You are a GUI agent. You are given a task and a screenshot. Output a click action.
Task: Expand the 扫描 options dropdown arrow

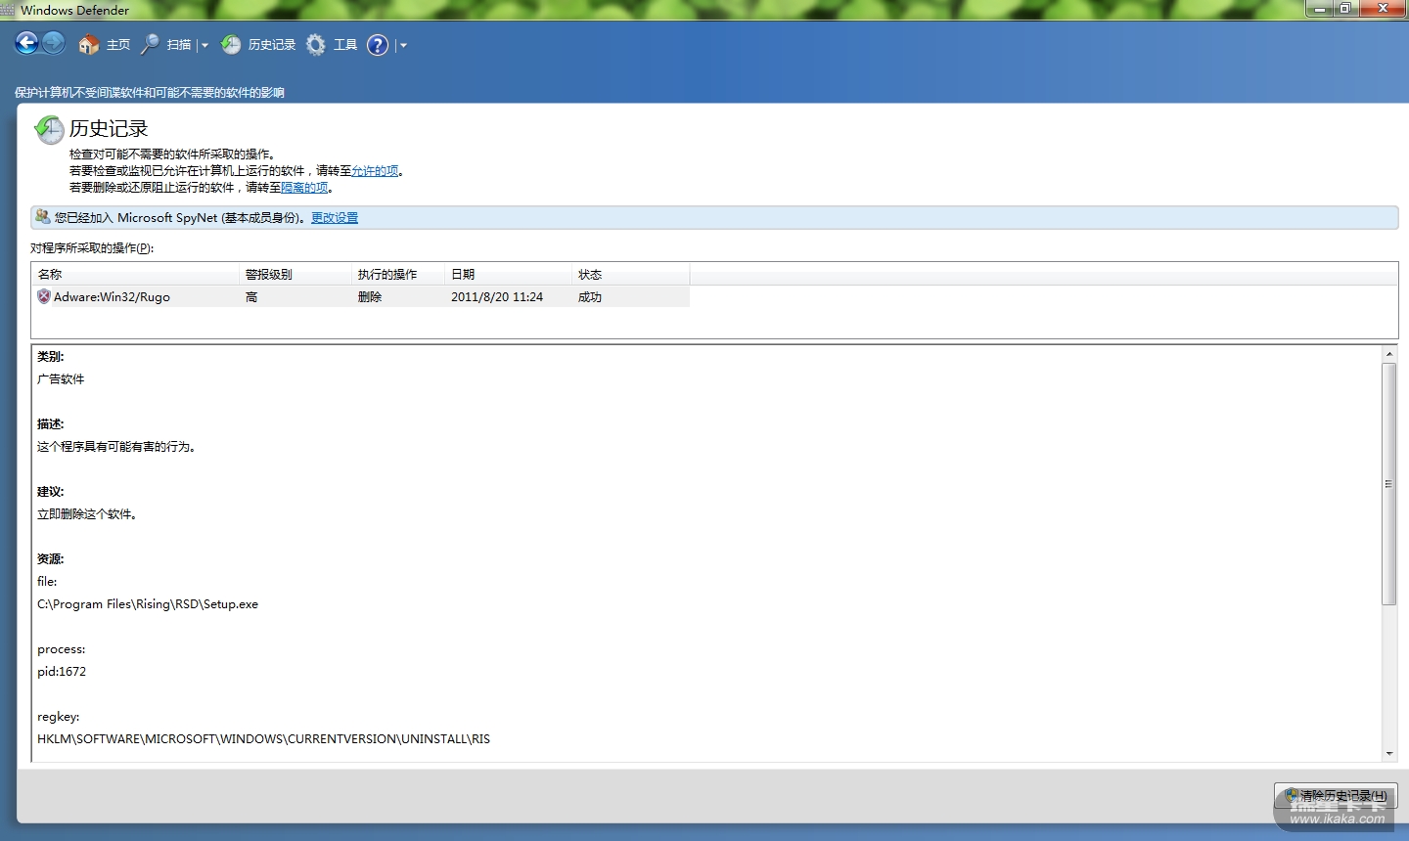(205, 45)
